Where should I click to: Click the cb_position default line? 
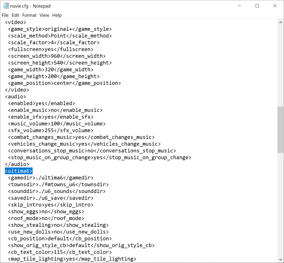(x=60, y=239)
